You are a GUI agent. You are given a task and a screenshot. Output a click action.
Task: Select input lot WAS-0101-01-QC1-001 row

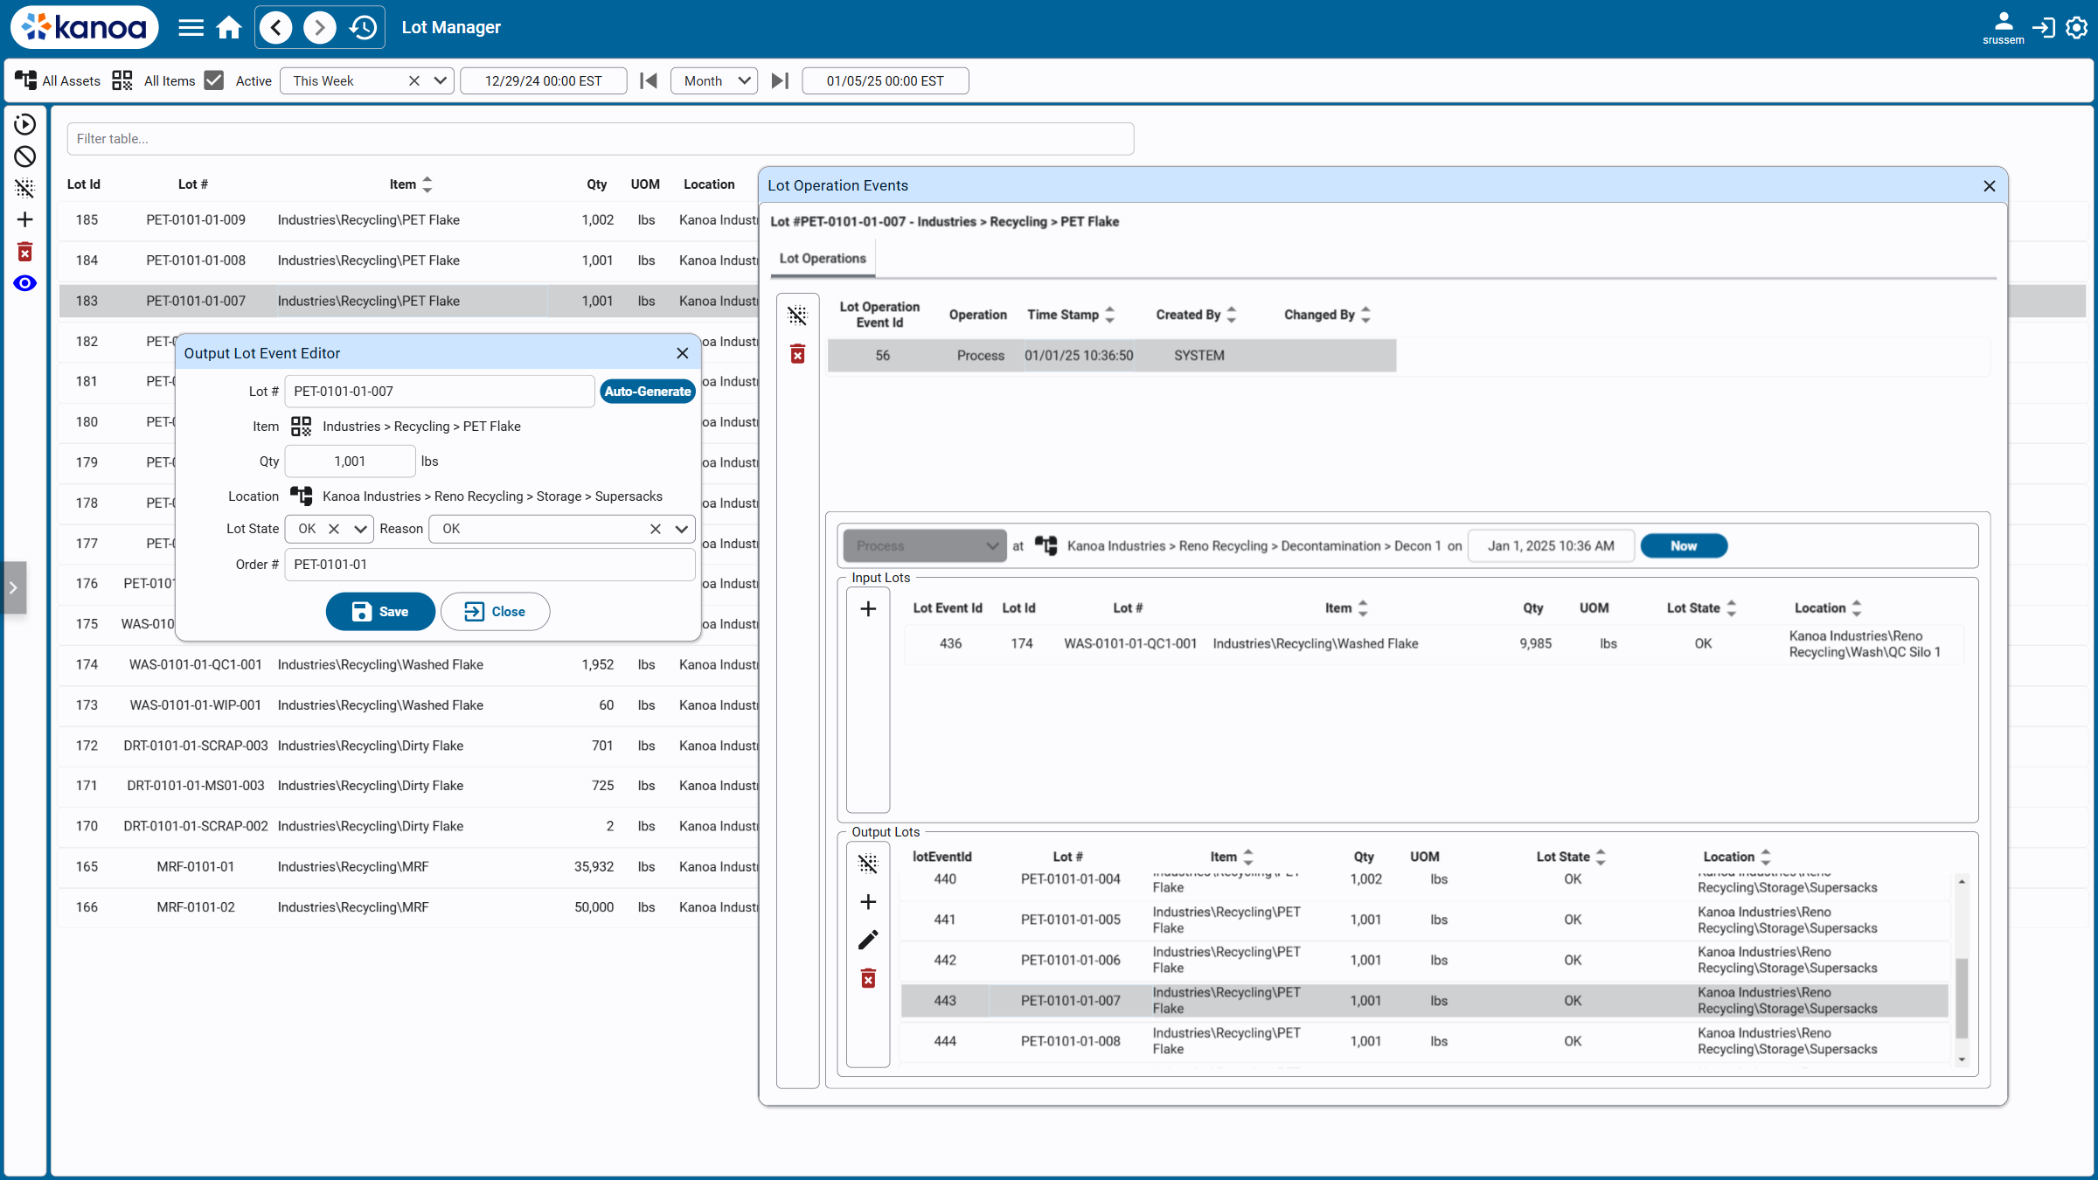(1434, 644)
